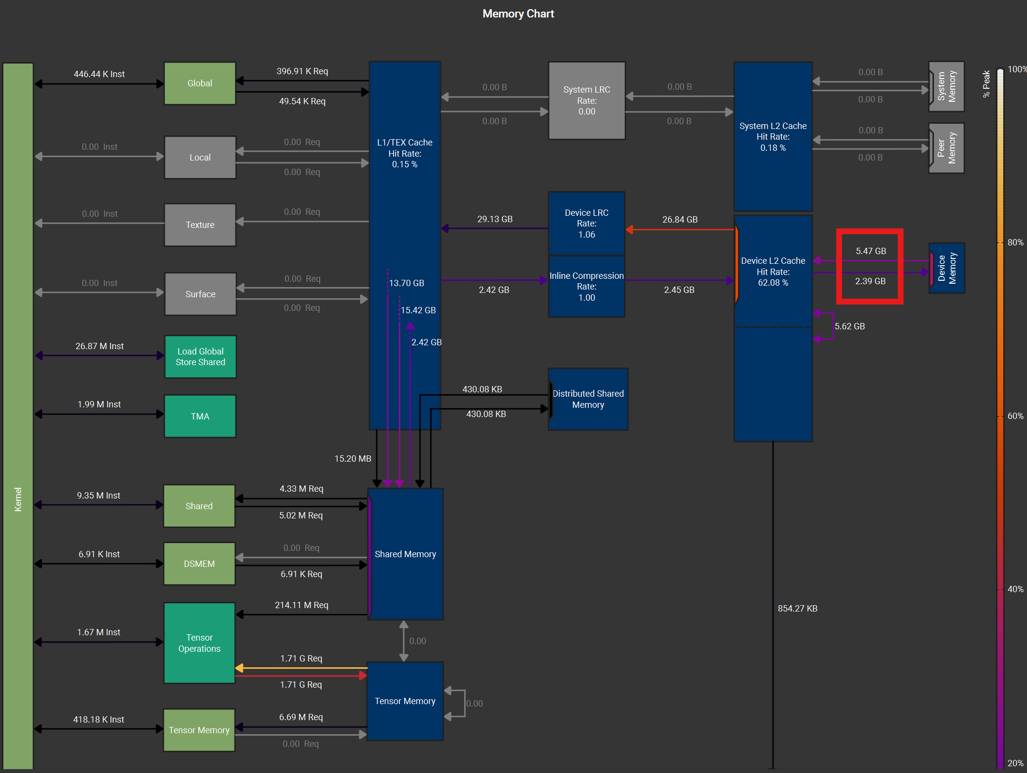Click the Global memory block
Image resolution: width=1027 pixels, height=773 pixels.
(200, 83)
